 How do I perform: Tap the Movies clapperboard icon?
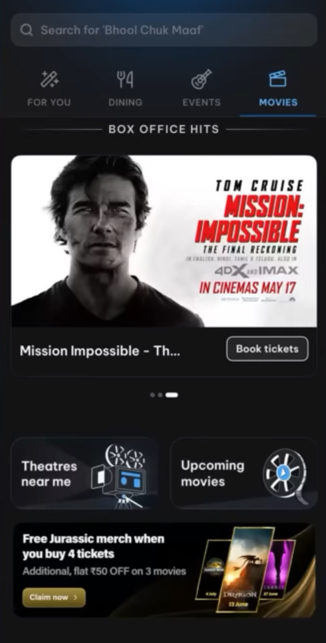click(x=277, y=78)
